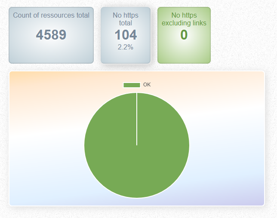The height and width of the screenshot is (218, 277).
Task: Open the 'No https total' card
Action: 126,35
